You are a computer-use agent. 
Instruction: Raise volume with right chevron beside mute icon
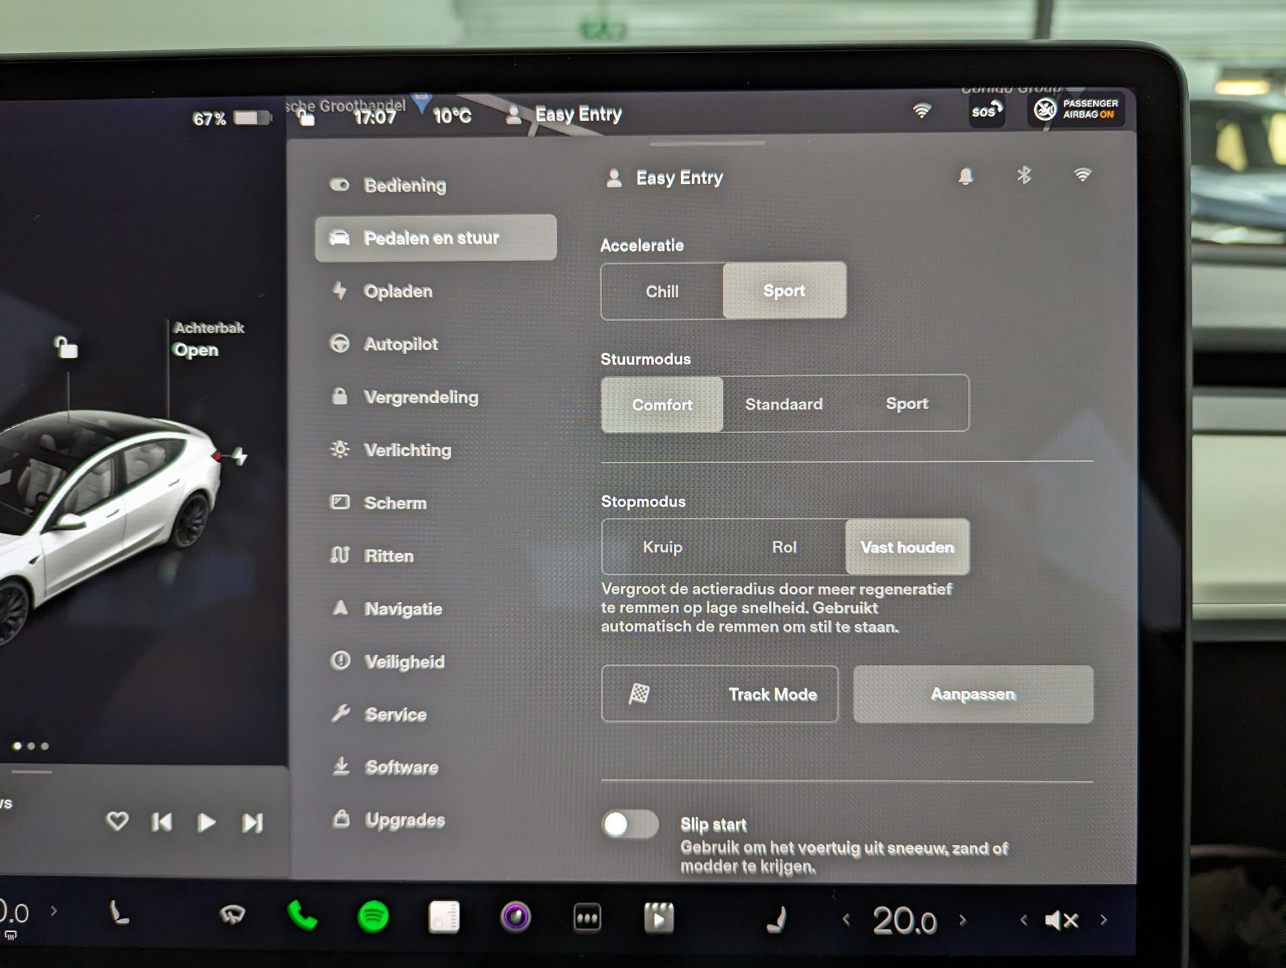point(1104,920)
